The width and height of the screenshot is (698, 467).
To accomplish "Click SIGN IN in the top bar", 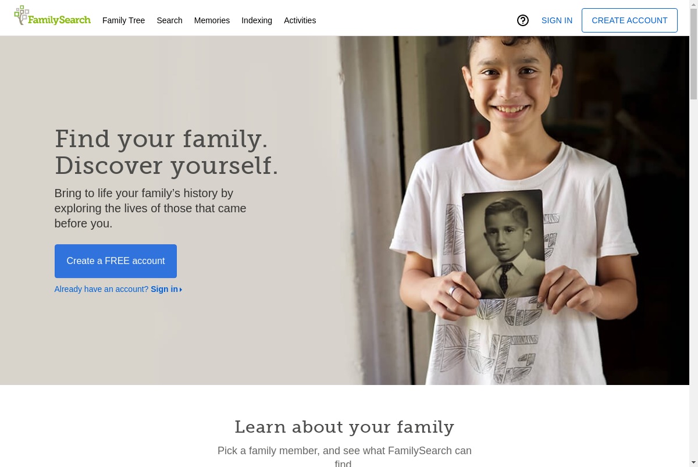I will pyautogui.click(x=557, y=20).
